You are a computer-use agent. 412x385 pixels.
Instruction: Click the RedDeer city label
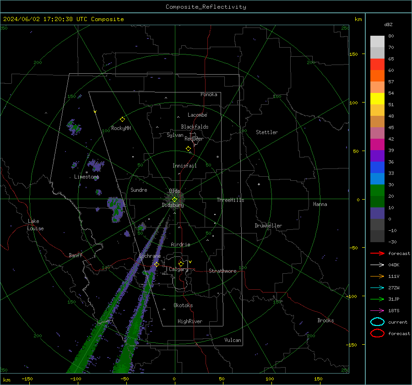pyautogui.click(x=194, y=139)
